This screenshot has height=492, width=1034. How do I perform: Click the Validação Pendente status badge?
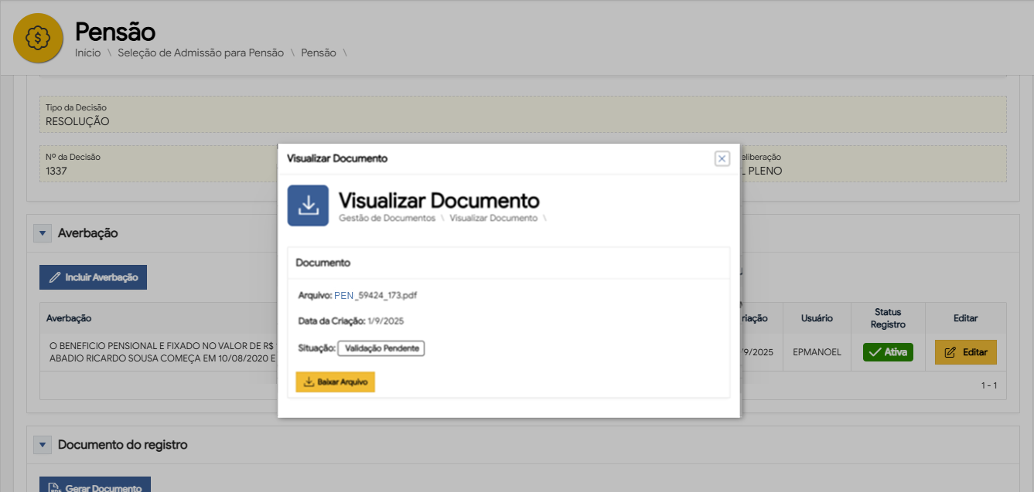pos(381,348)
